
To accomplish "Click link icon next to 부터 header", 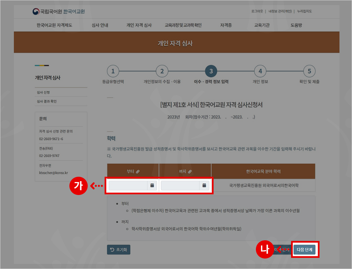I will click(x=137, y=172).
